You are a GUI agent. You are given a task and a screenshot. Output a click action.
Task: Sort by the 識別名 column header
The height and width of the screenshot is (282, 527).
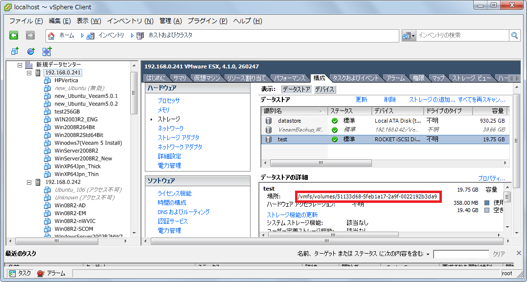pyautogui.click(x=294, y=111)
